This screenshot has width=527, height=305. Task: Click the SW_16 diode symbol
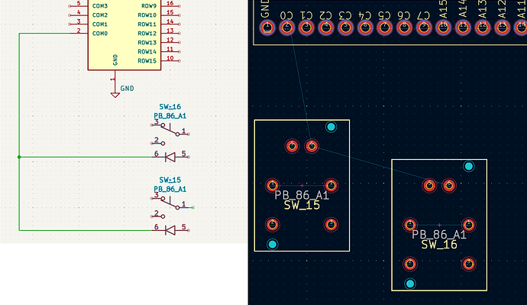170,157
